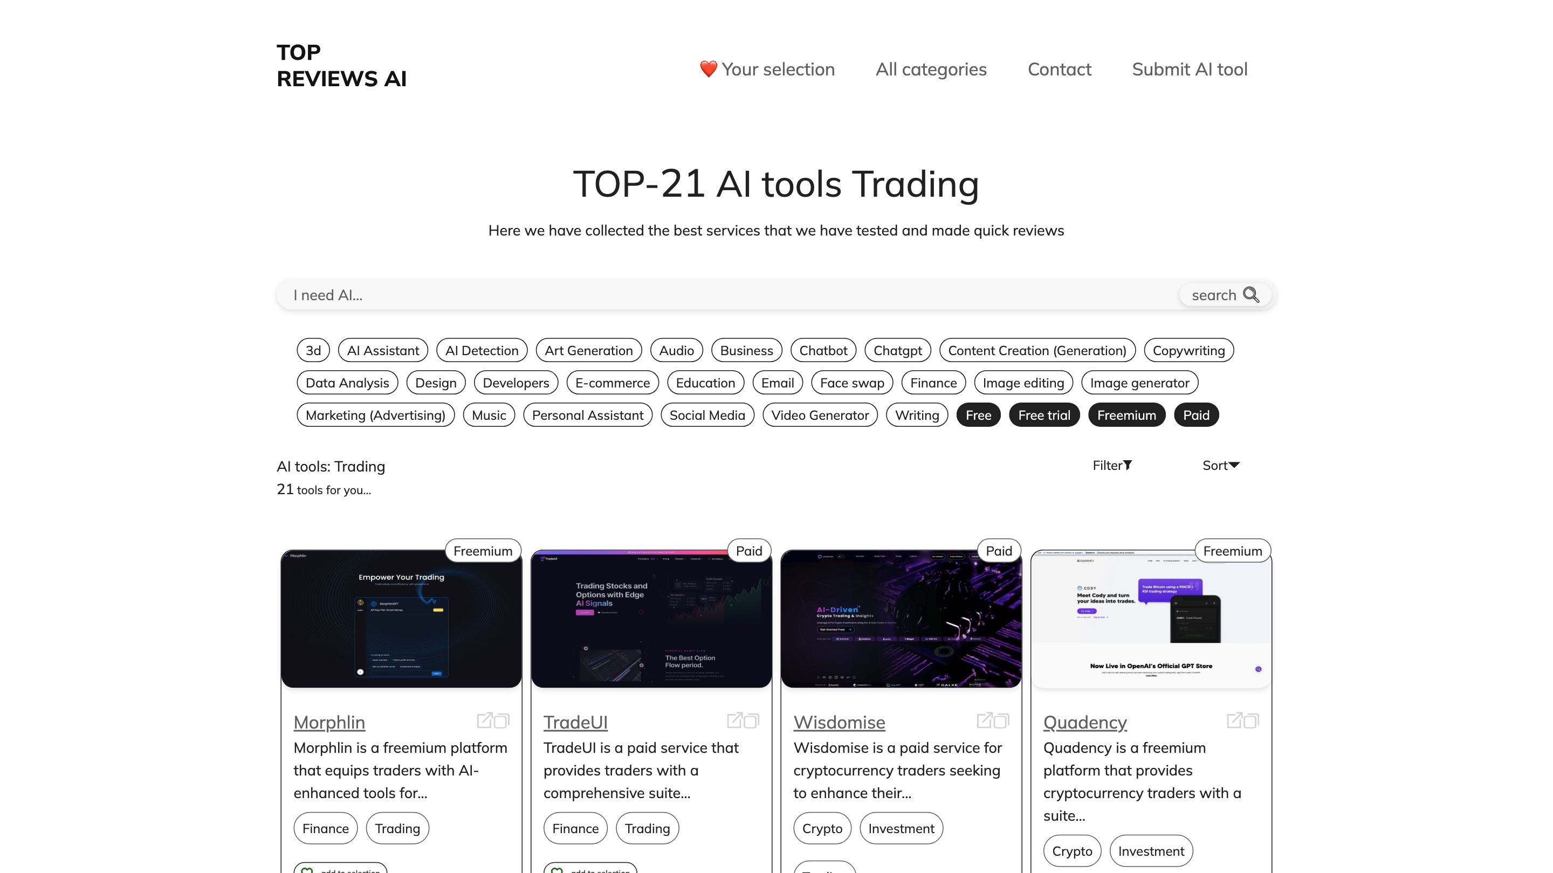
Task: Toggle the Paid pricing filter pill
Action: (1196, 415)
